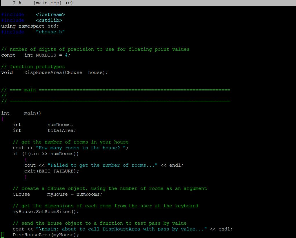The width and height of the screenshot is (296, 238).
Task: Click the include directive for cstdlib
Action: pos(32,20)
